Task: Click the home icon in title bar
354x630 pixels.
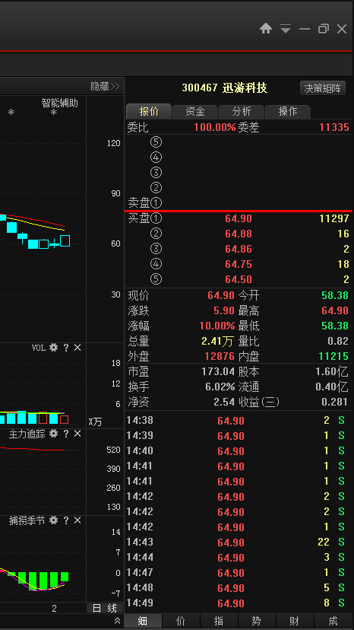Action: 266,28
